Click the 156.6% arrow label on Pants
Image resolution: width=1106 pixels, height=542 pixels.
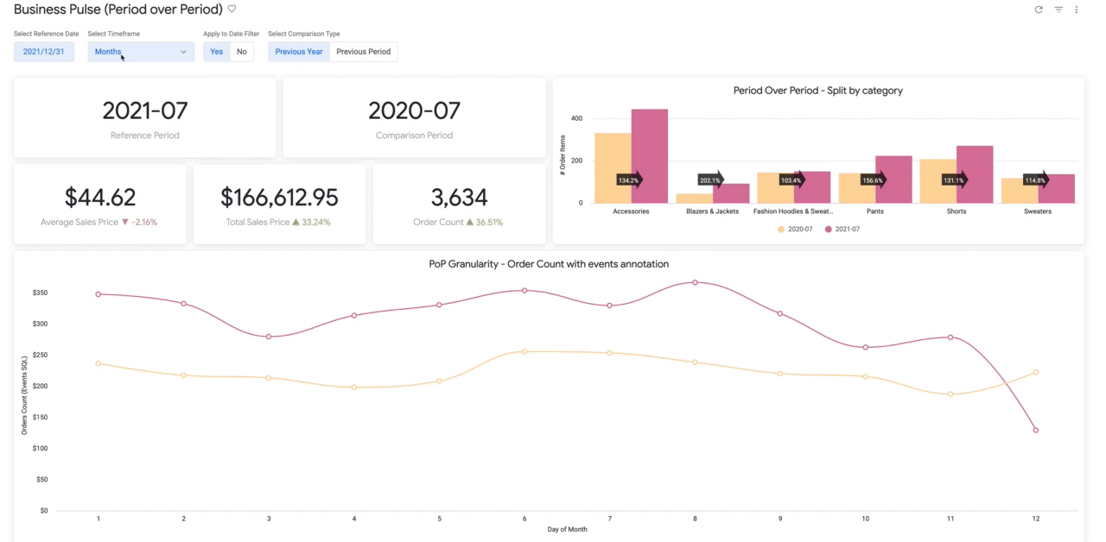874,180
